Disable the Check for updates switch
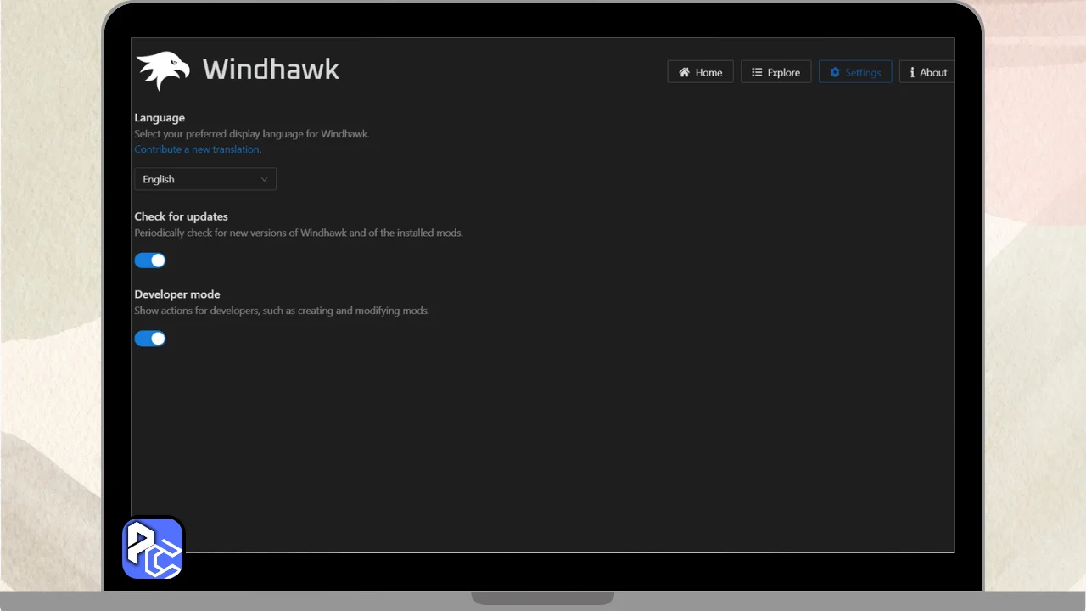The image size is (1086, 611). pyautogui.click(x=150, y=261)
